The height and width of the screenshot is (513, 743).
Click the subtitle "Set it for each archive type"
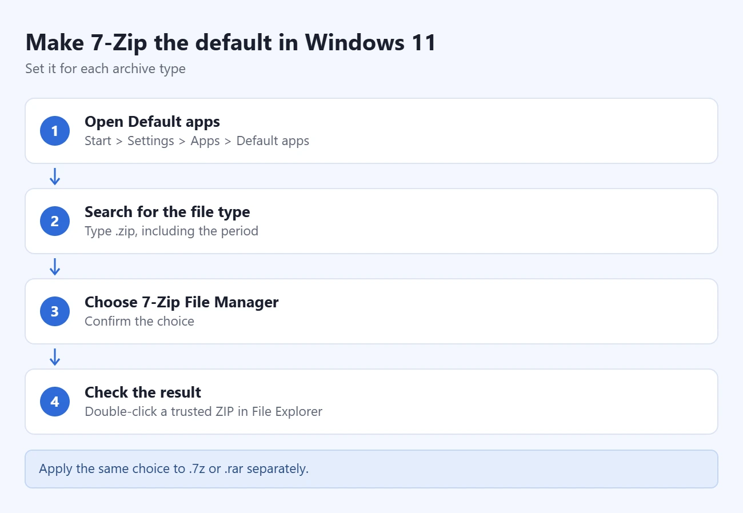pyautogui.click(x=105, y=69)
